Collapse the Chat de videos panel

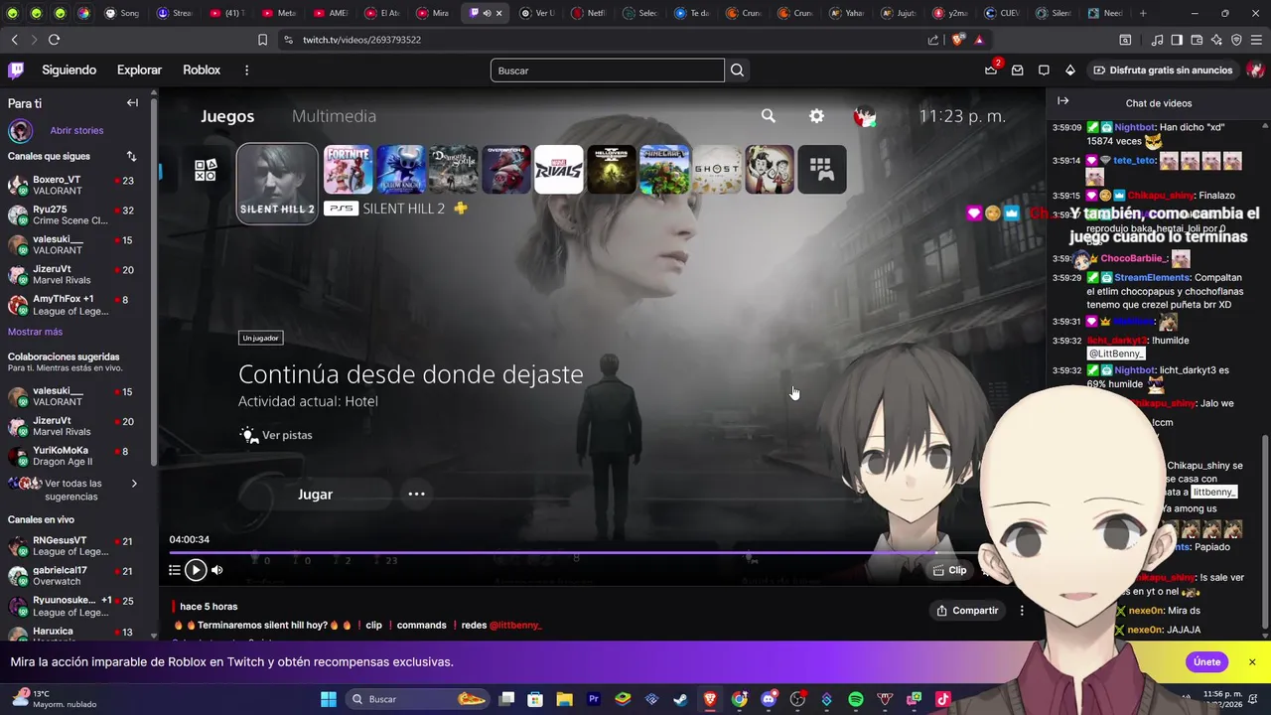(1063, 101)
